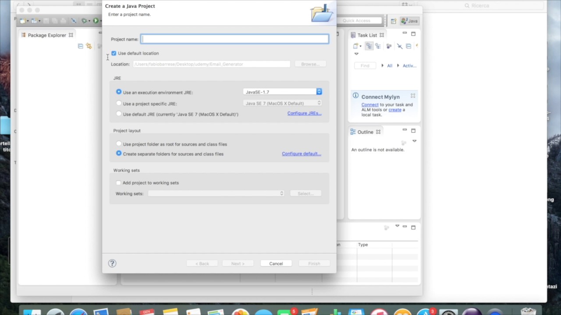Dismiss the Connect Mylyn notice

click(x=413, y=95)
